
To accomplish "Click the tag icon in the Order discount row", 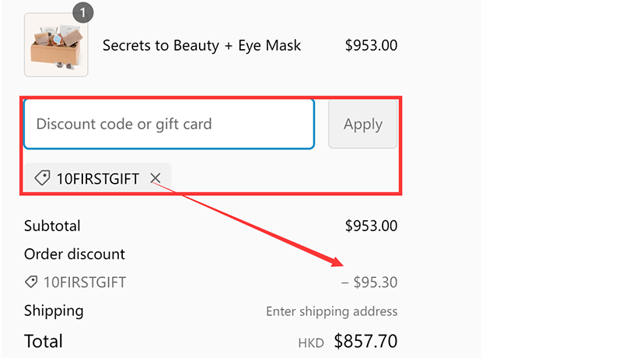I will coord(31,283).
